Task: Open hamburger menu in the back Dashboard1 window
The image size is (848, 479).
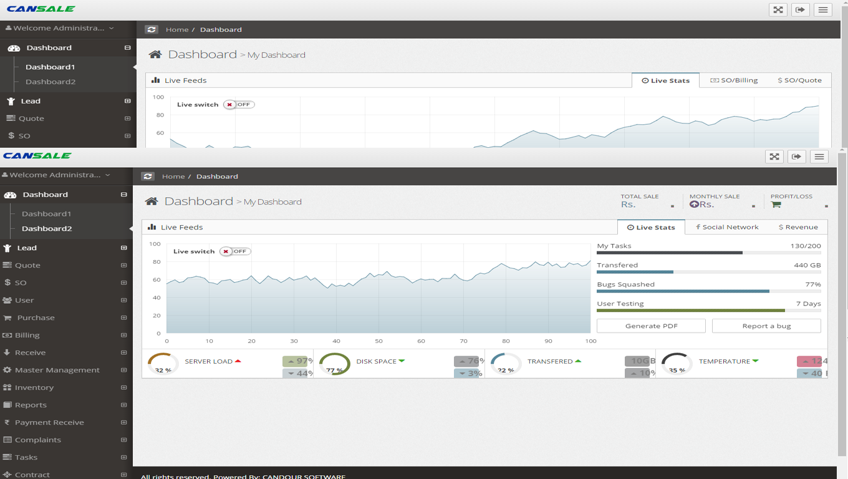Action: [823, 9]
